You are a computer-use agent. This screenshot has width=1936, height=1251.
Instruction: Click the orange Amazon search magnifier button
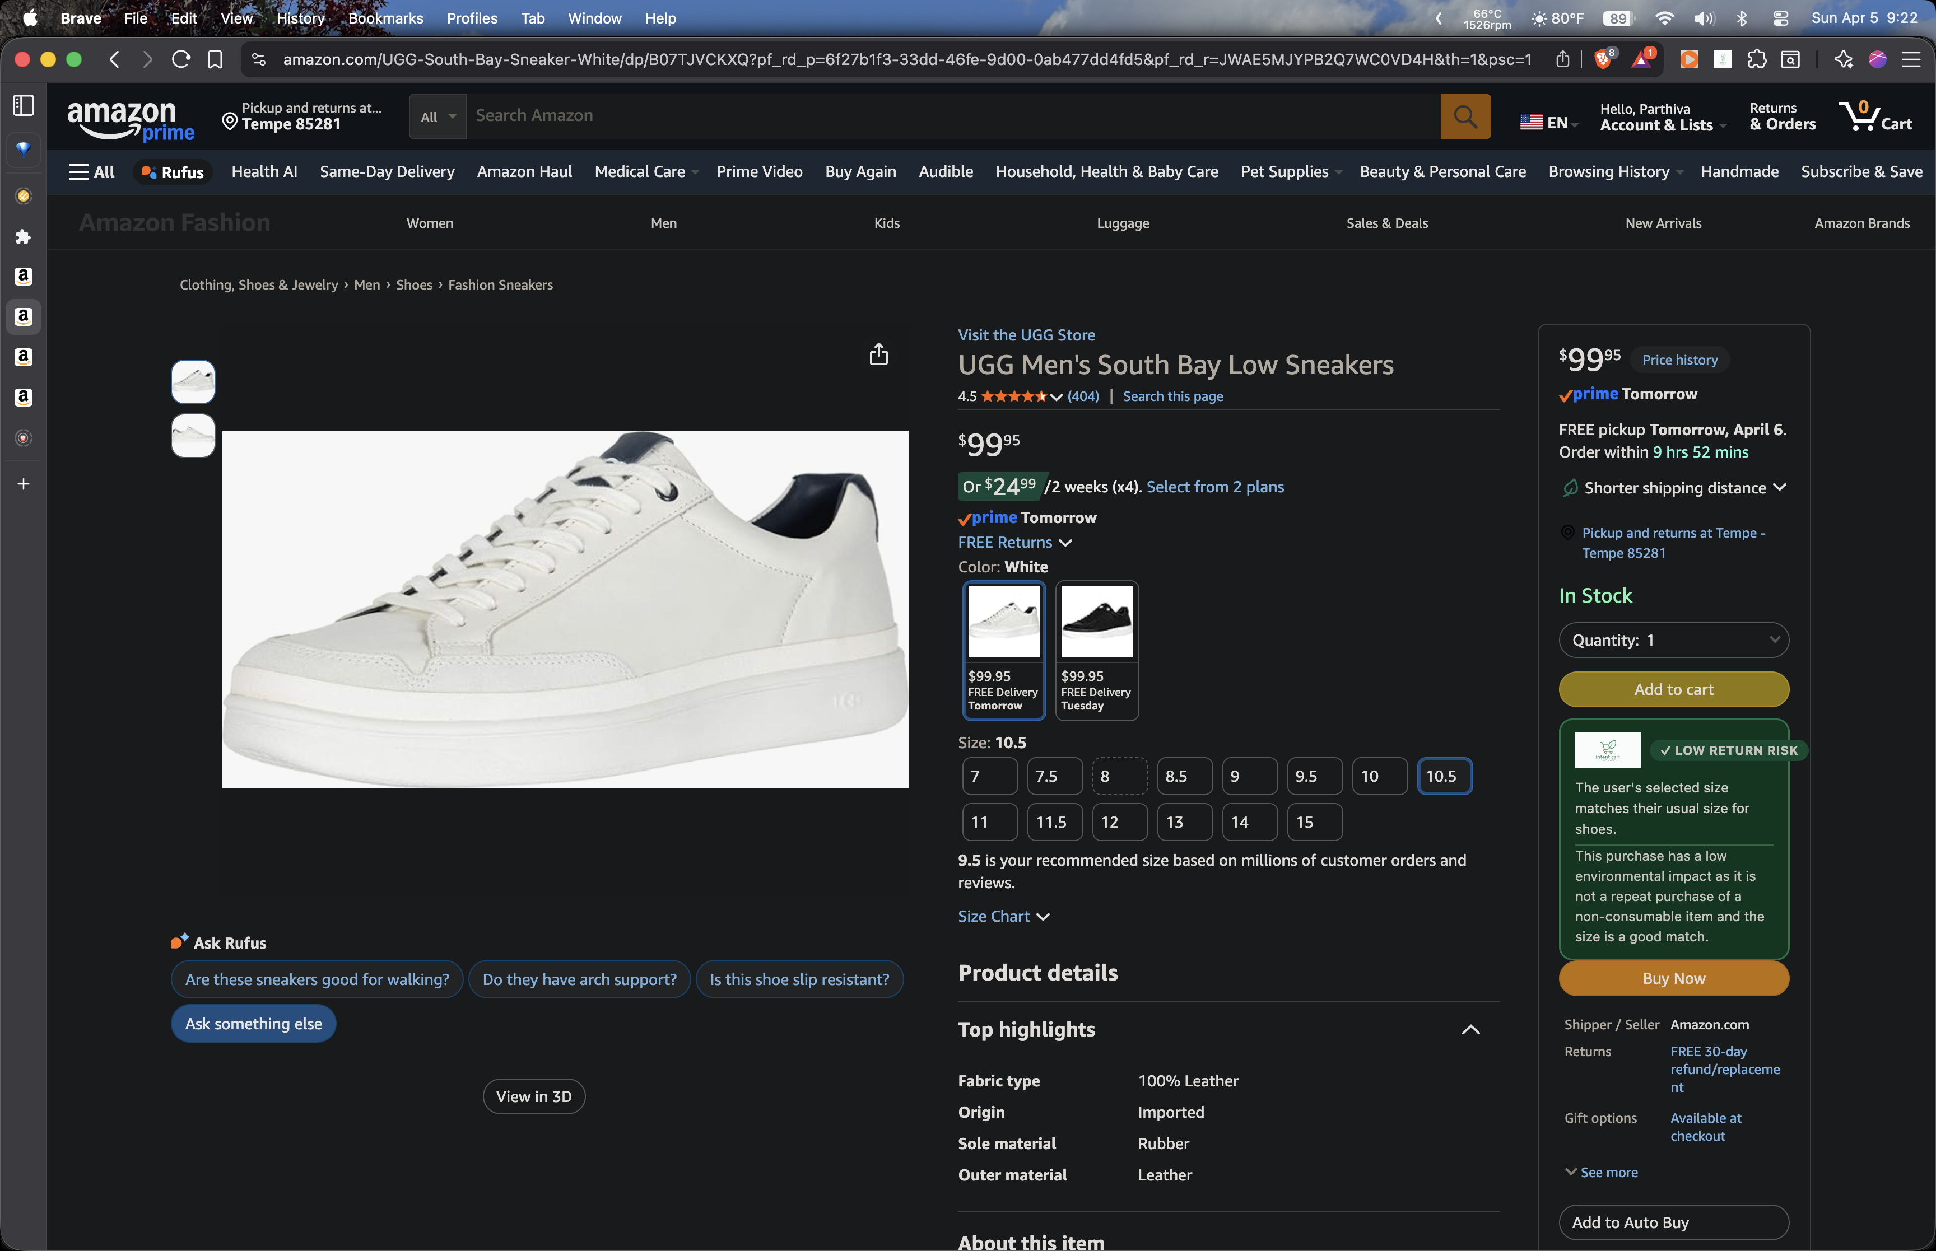tap(1465, 116)
